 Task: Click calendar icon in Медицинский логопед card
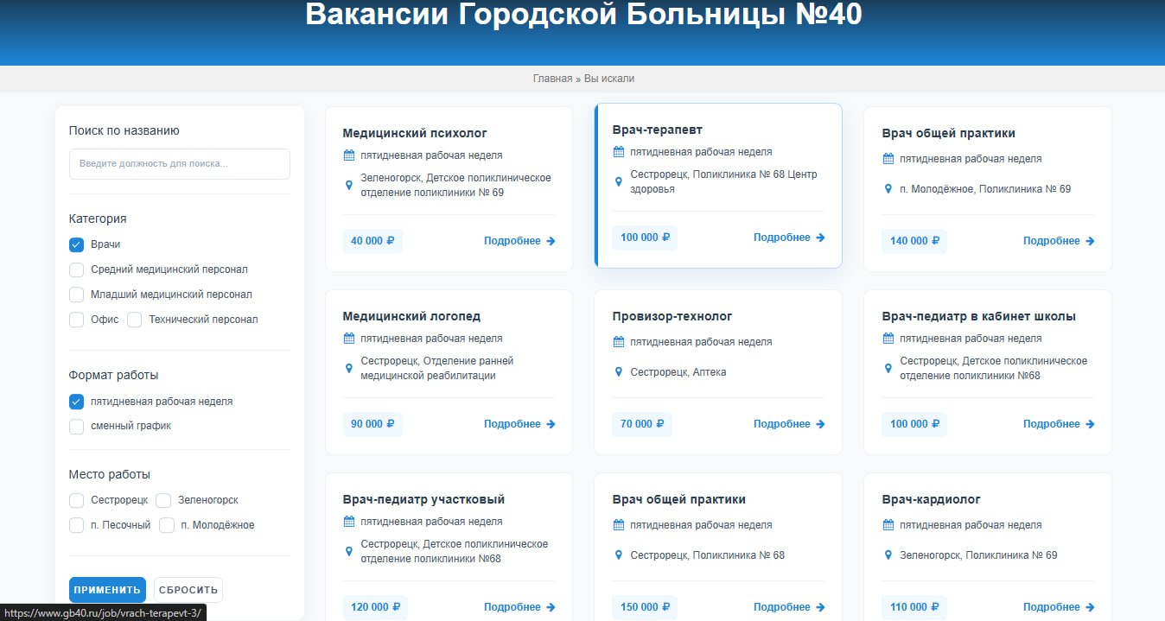click(x=349, y=339)
